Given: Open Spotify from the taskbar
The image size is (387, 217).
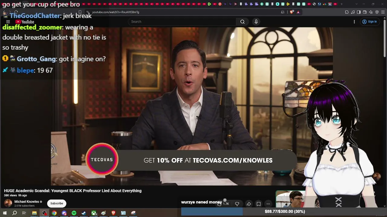Looking at the screenshot, I should coord(74,213).
